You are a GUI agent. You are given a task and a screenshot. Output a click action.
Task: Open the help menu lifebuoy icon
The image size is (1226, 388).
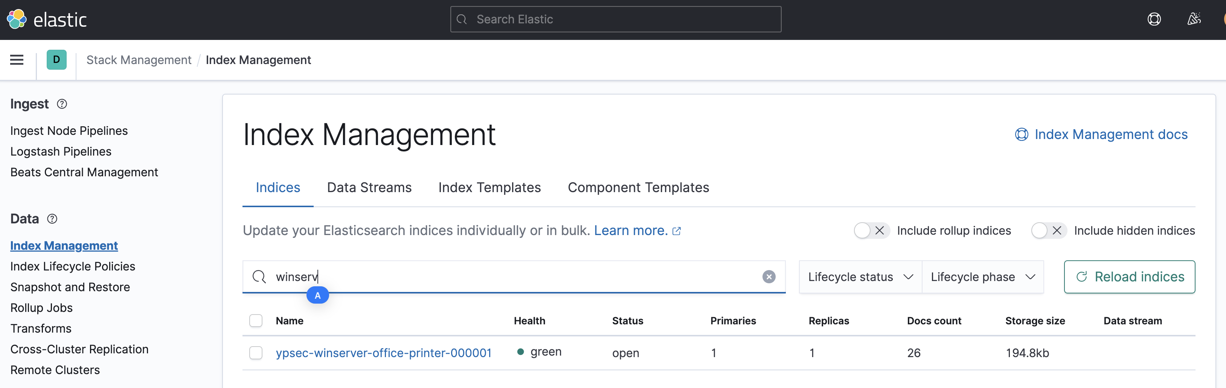pos(1154,20)
